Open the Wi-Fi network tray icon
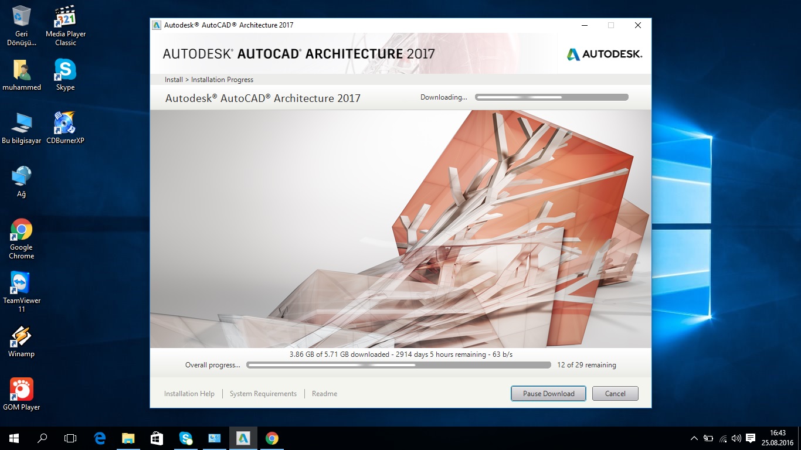The width and height of the screenshot is (801, 450). pos(723,438)
